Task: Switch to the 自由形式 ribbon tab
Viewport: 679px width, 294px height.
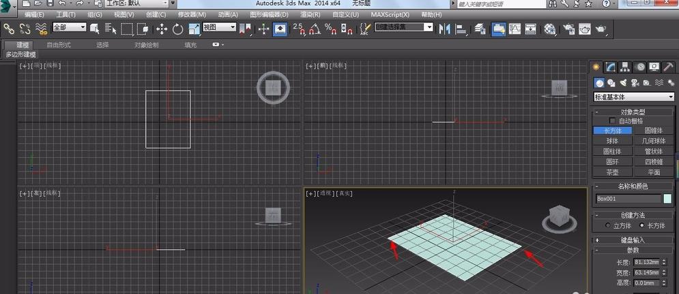Action: pos(59,45)
